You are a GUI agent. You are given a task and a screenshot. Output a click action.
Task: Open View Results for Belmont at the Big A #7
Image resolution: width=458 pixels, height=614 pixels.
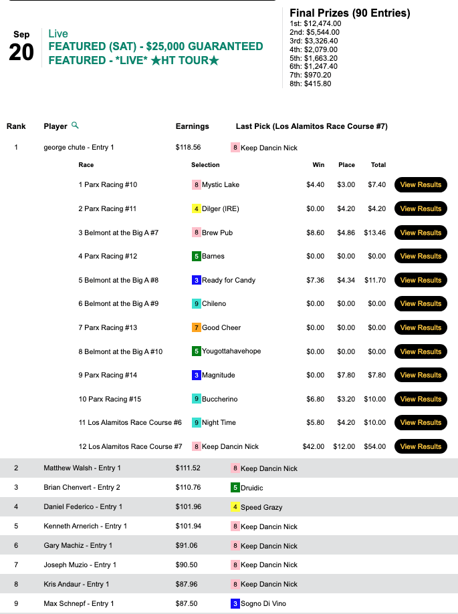421,233
